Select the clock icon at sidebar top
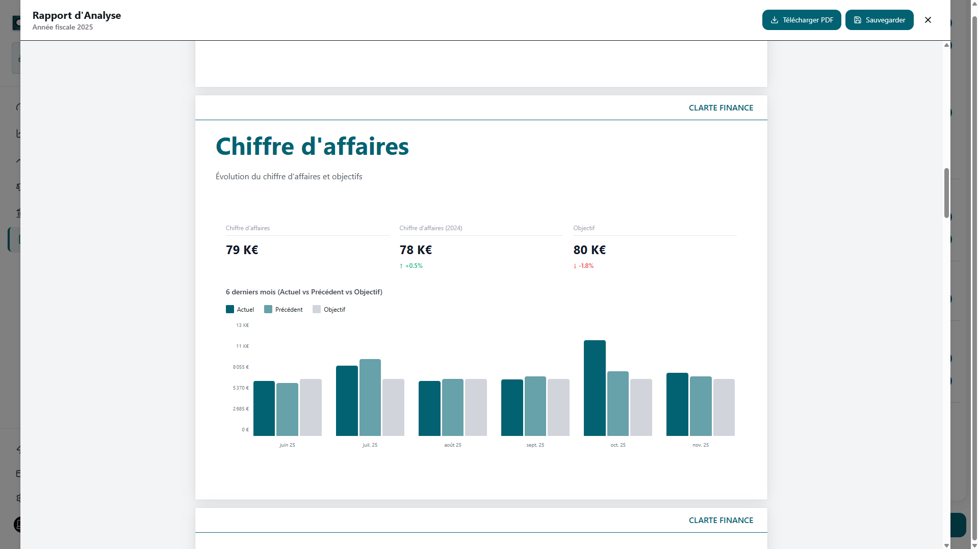Viewport: 978px width, 549px height. tap(18, 107)
